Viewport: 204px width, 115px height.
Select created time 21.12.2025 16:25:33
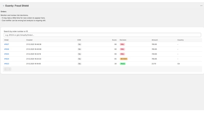(x=34, y=59)
